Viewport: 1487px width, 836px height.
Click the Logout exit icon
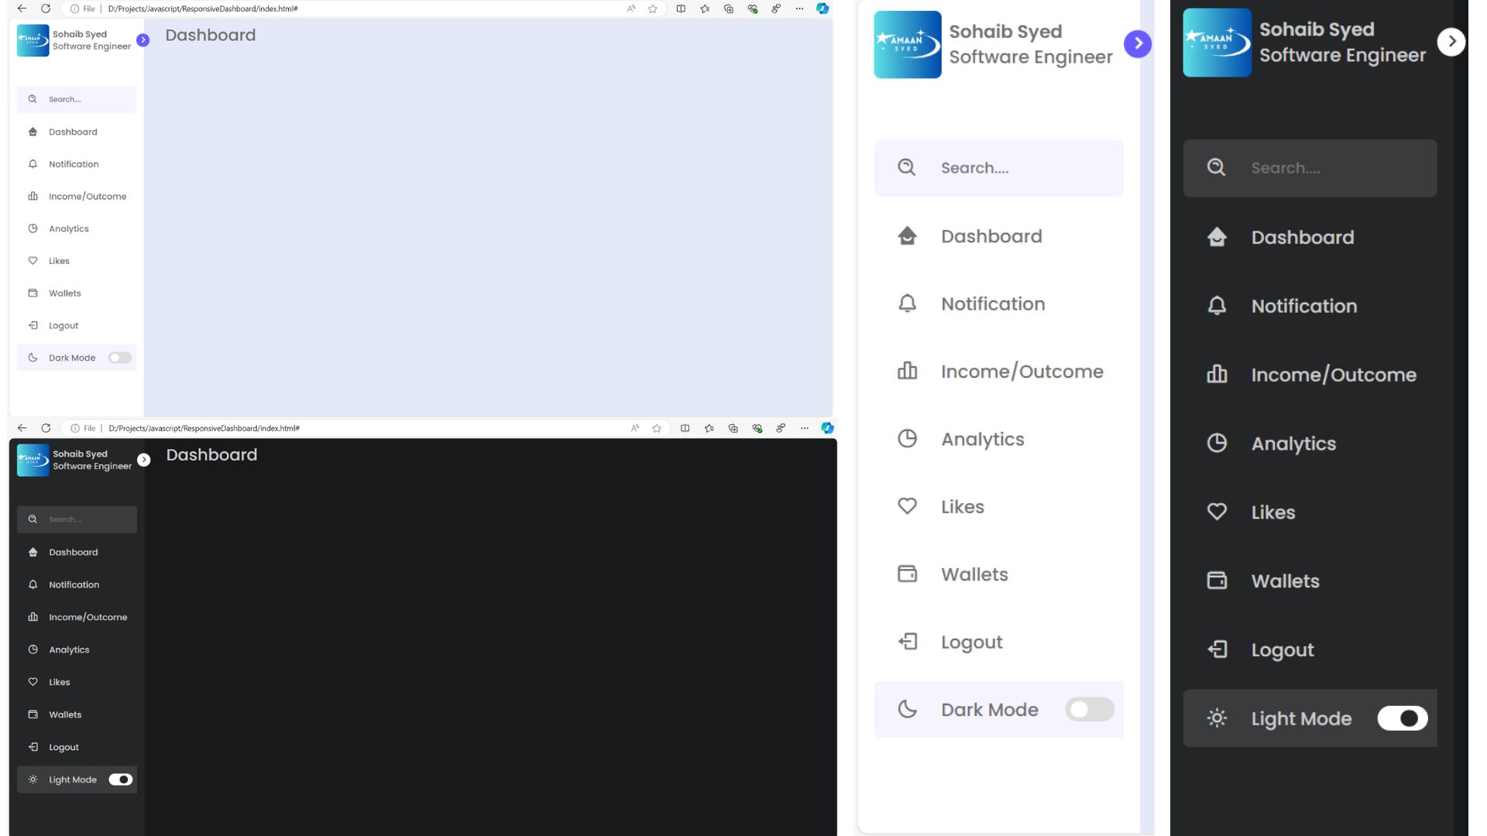[906, 641]
